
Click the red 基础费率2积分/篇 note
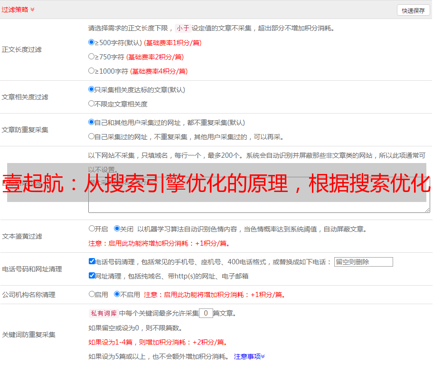(155, 57)
